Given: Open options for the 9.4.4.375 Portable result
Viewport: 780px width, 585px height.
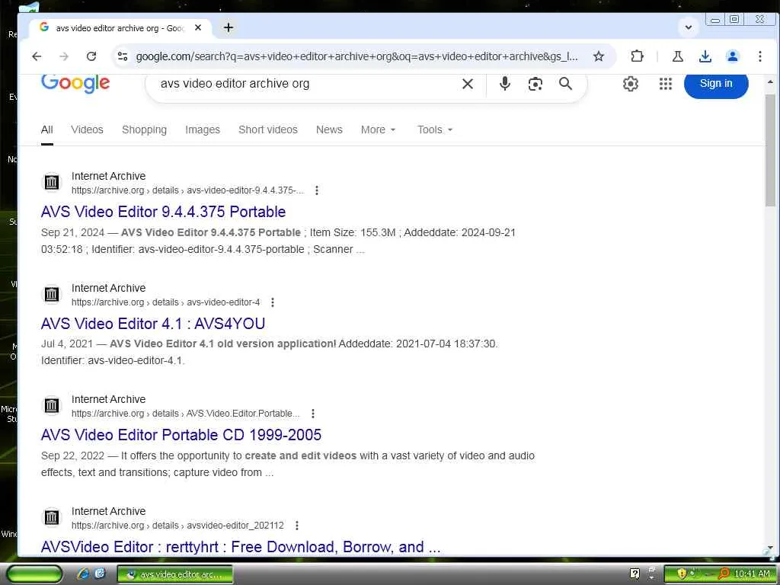Looking at the screenshot, I should click(x=317, y=190).
